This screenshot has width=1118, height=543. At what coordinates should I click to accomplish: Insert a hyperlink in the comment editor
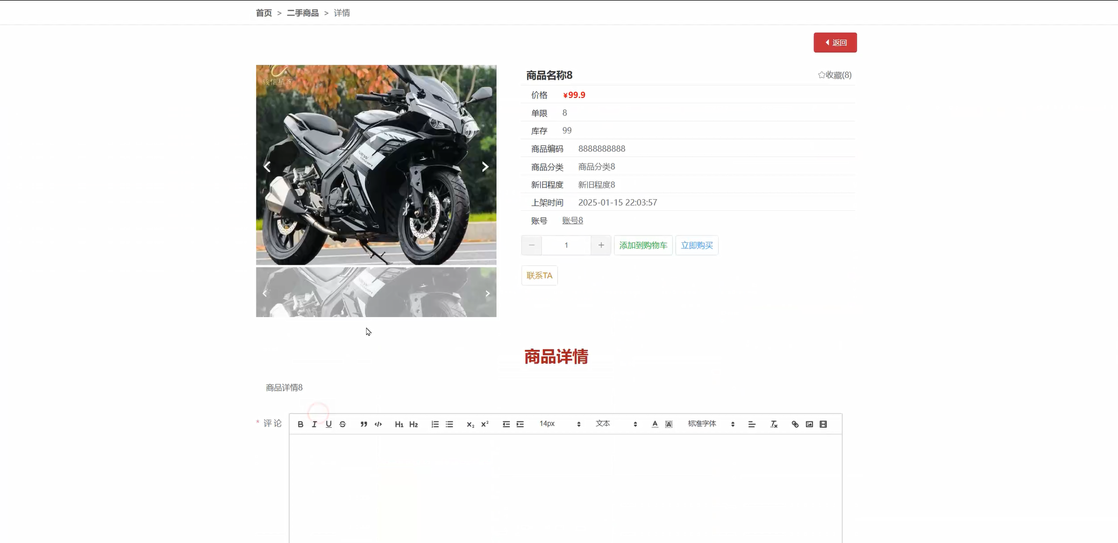(795, 423)
